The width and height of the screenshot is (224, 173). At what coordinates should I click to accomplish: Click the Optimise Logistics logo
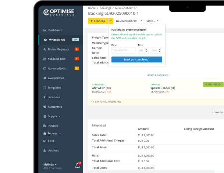(59, 13)
